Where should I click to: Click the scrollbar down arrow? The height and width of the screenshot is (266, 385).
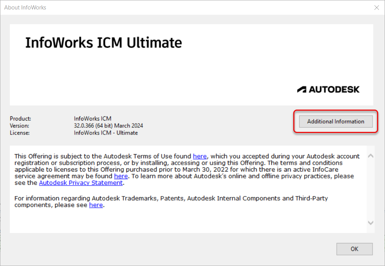(370, 223)
